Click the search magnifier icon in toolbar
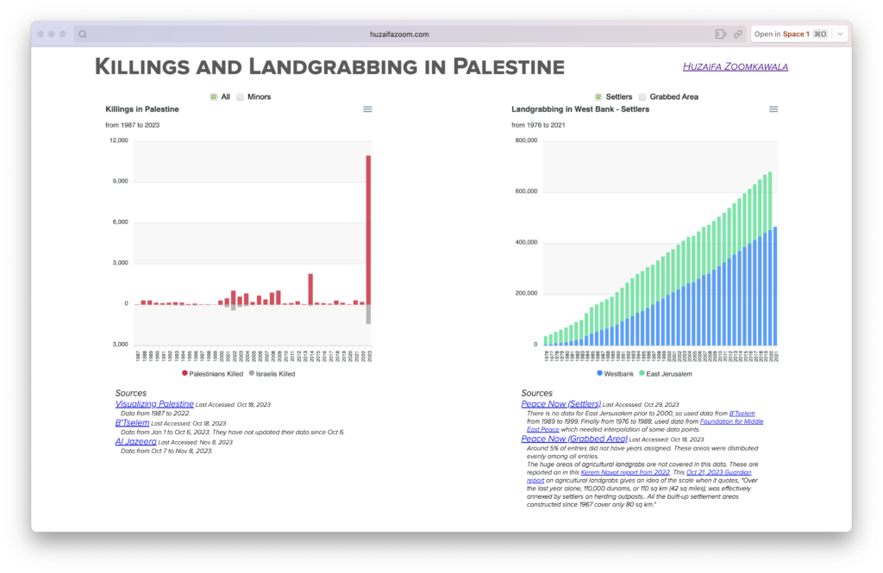Viewport: 883px width, 573px height. [83, 34]
